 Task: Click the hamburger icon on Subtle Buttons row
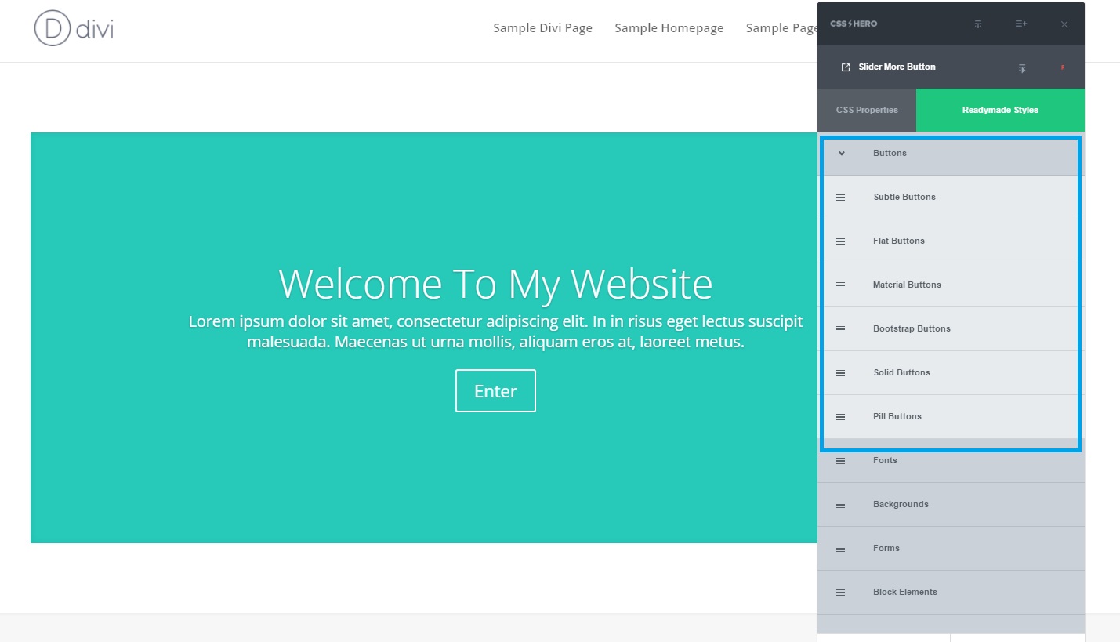tap(840, 198)
